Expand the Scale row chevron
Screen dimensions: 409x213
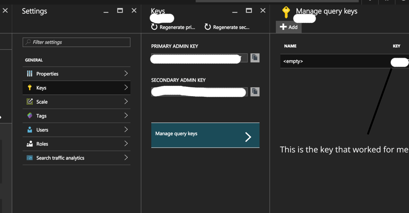click(x=126, y=102)
